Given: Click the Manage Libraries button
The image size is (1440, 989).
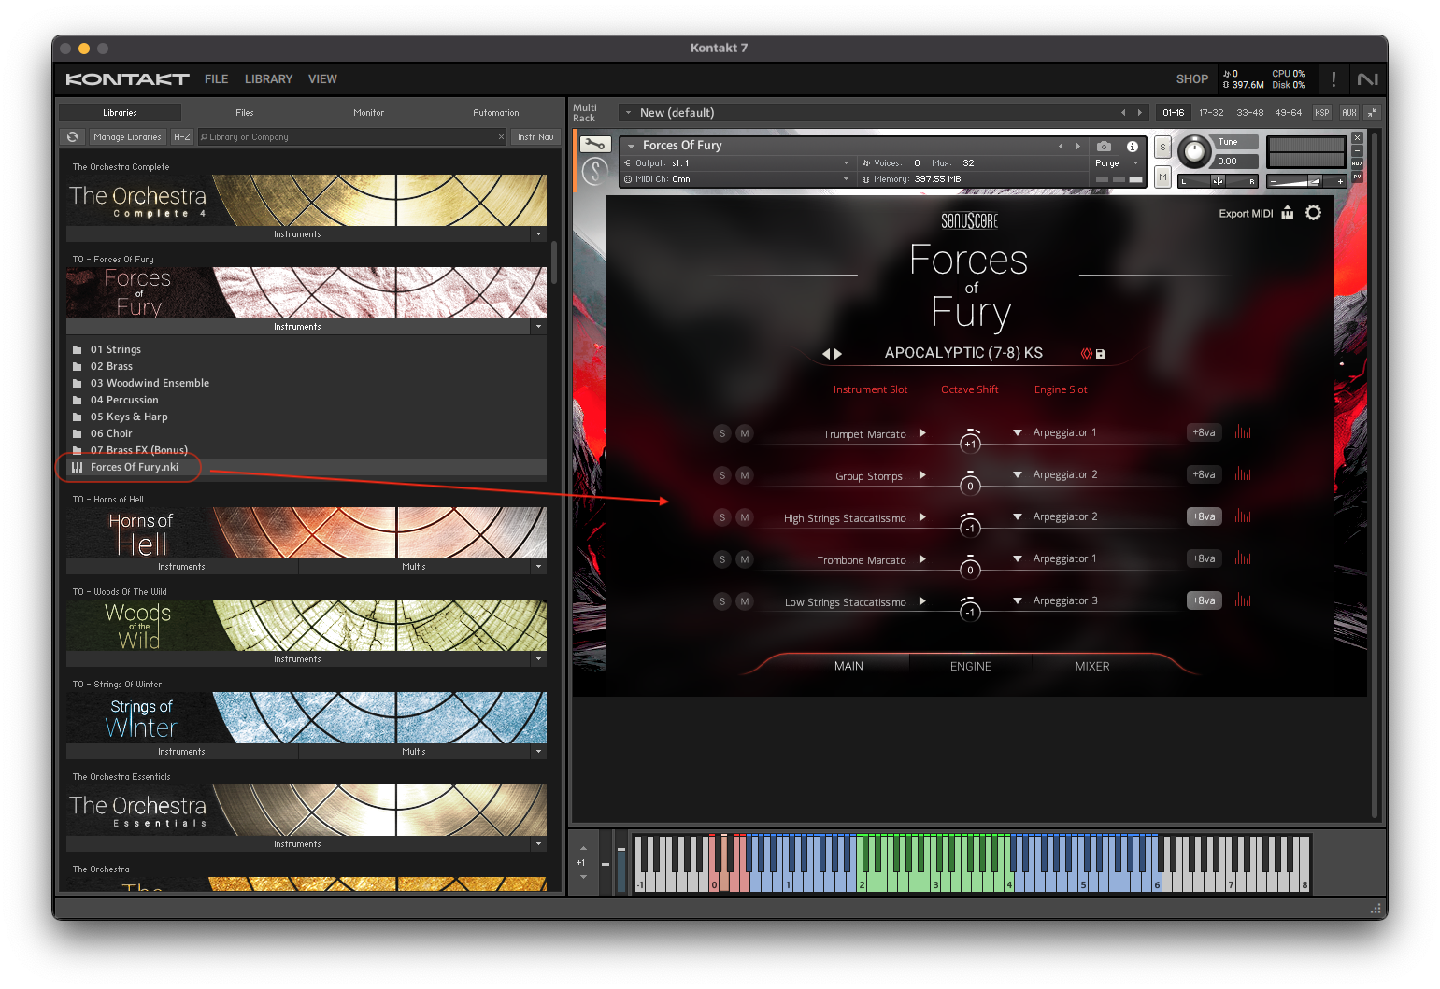Looking at the screenshot, I should (x=127, y=137).
